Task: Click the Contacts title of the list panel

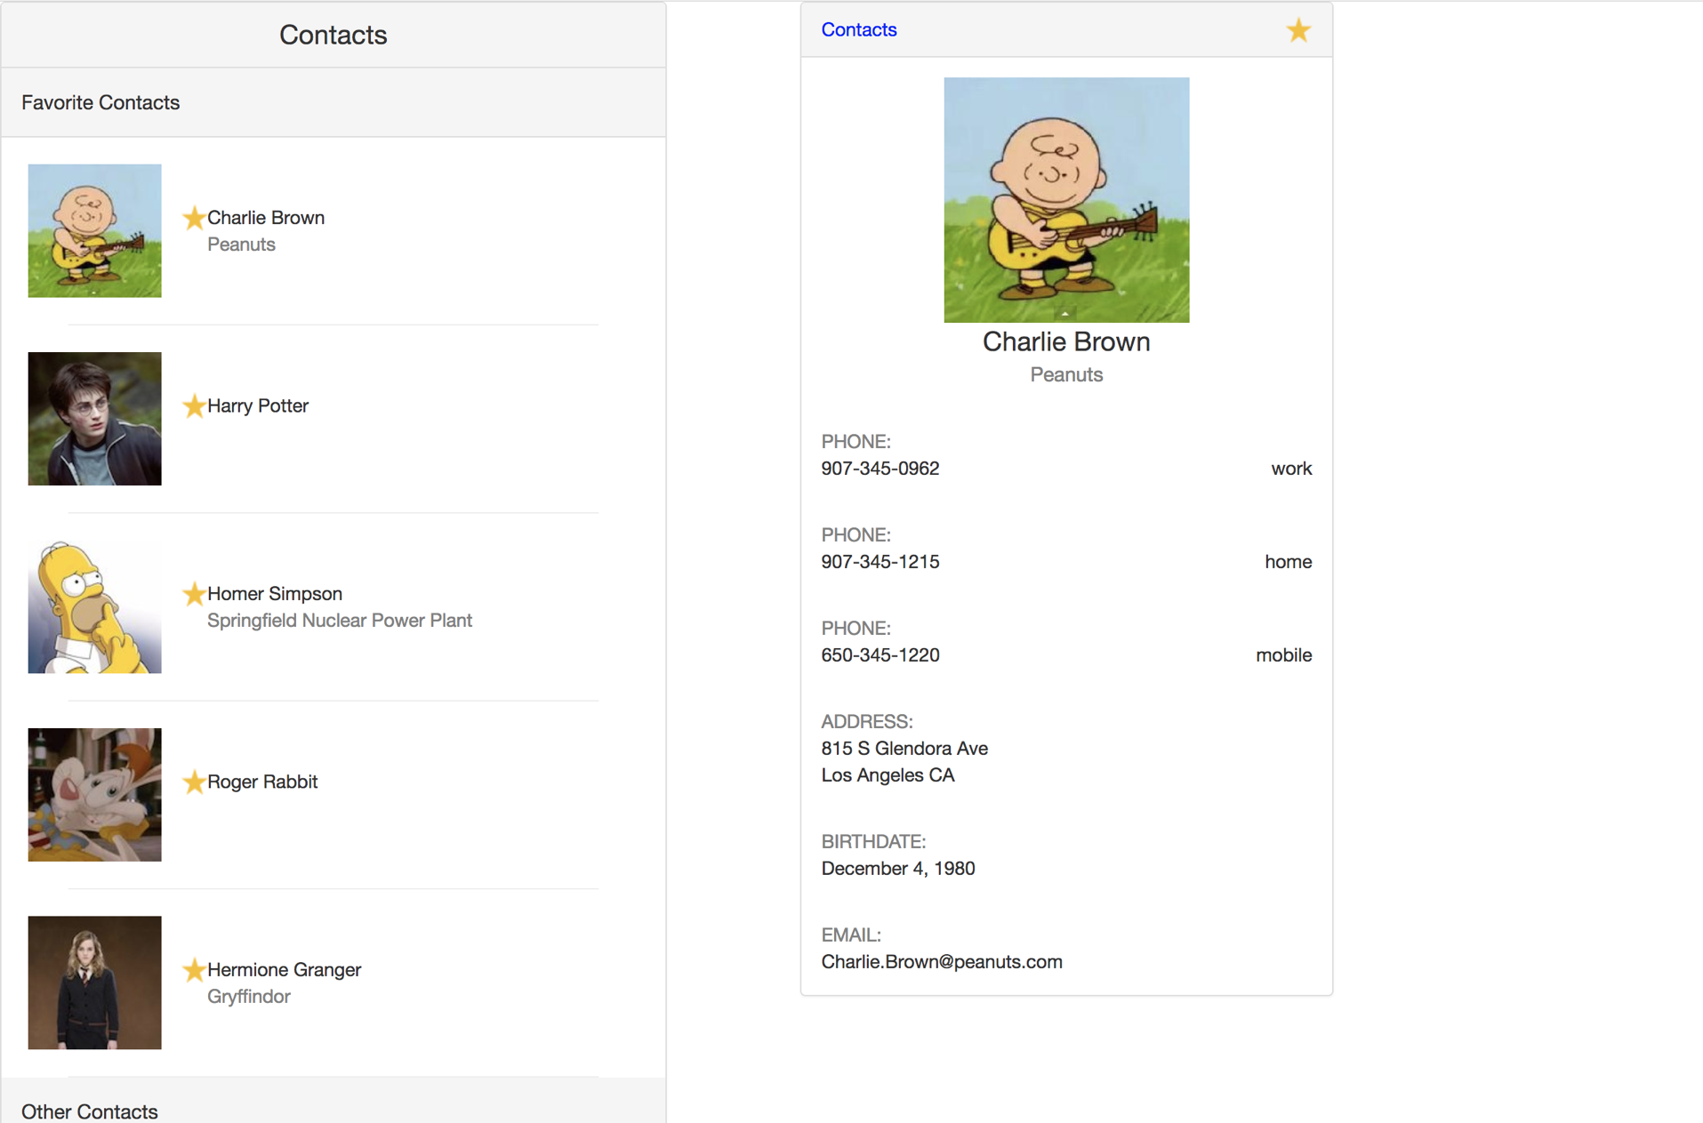Action: click(x=333, y=35)
